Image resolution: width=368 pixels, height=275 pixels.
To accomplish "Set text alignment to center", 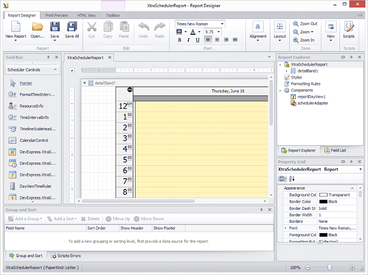I will (x=217, y=39).
